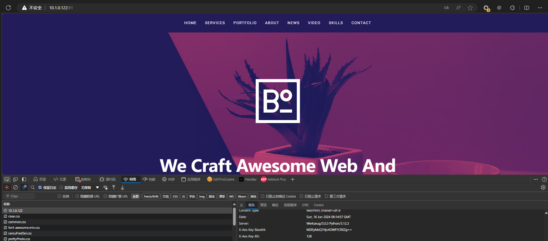Click the request list scrollbar thumb
Viewport: 548px width, 241px height.
pos(234,217)
